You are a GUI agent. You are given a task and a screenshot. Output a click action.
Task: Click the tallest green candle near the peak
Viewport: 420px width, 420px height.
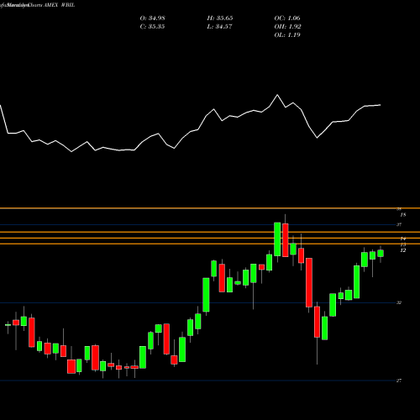click(277, 239)
